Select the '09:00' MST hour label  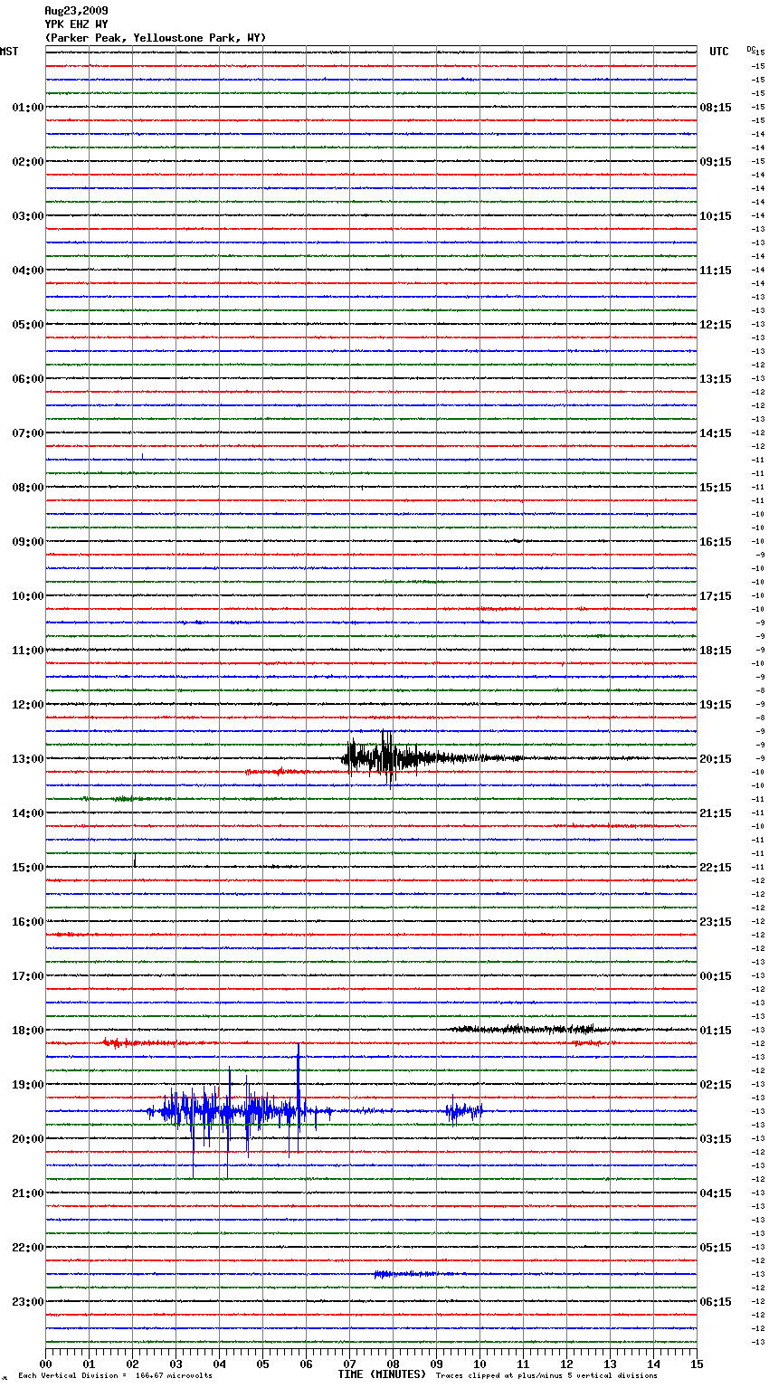pyautogui.click(x=28, y=542)
